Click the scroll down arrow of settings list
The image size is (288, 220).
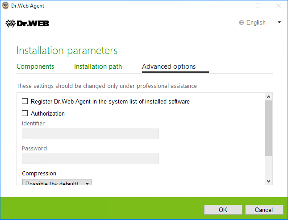(268, 181)
